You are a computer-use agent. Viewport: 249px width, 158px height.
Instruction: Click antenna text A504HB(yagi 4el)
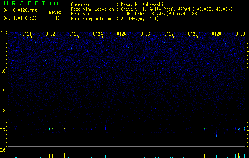(140, 19)
